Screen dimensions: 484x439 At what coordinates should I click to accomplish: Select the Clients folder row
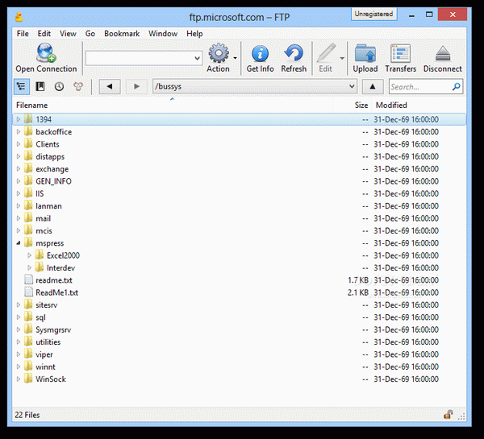240,144
